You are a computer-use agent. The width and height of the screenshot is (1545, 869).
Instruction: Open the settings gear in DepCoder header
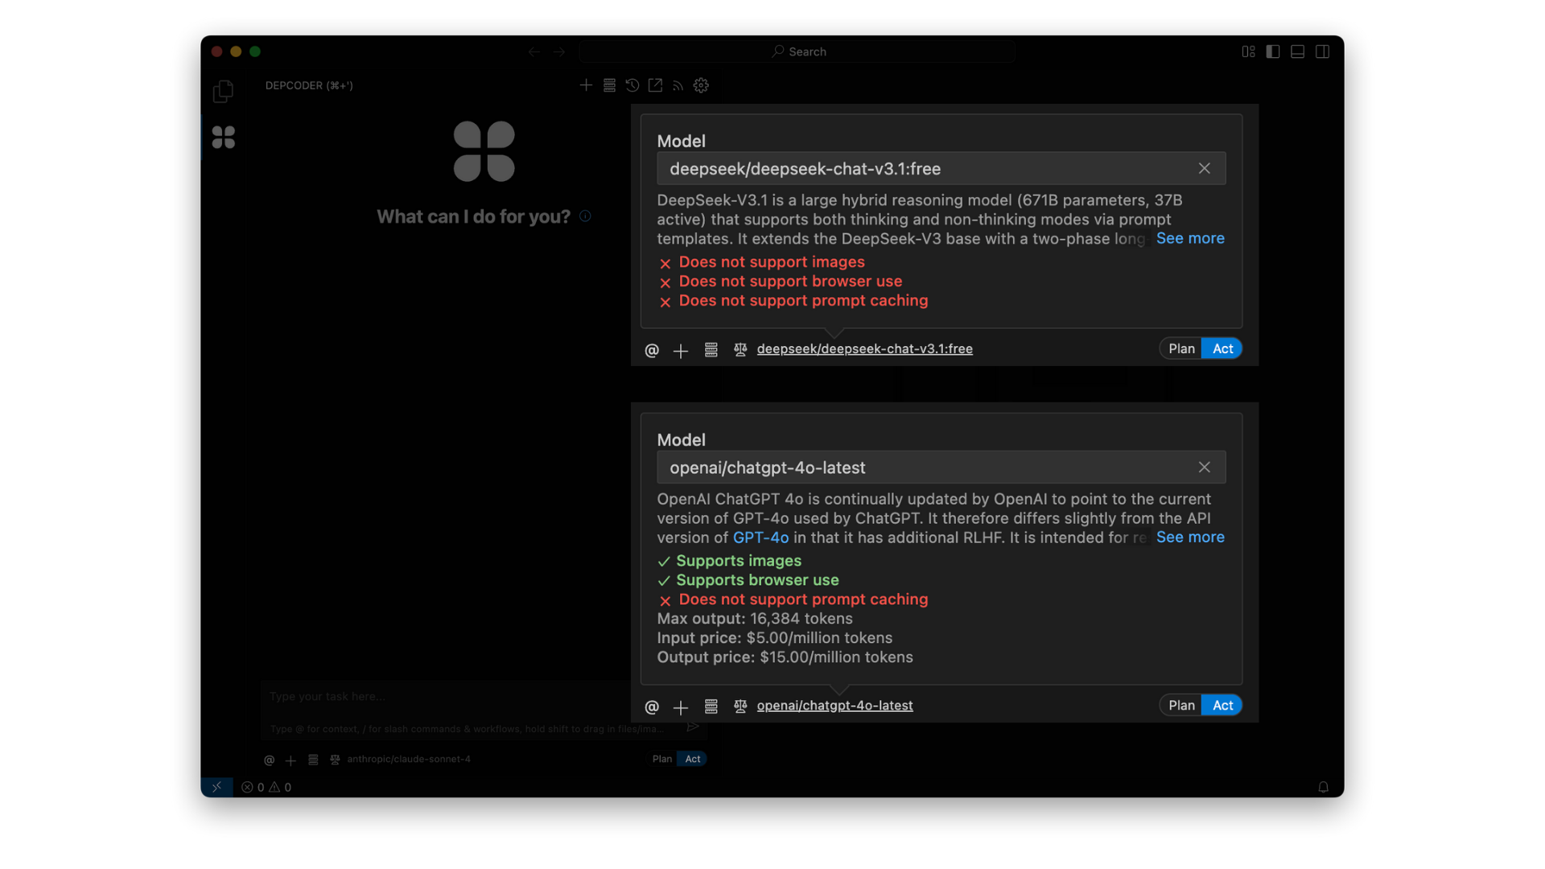click(x=701, y=85)
